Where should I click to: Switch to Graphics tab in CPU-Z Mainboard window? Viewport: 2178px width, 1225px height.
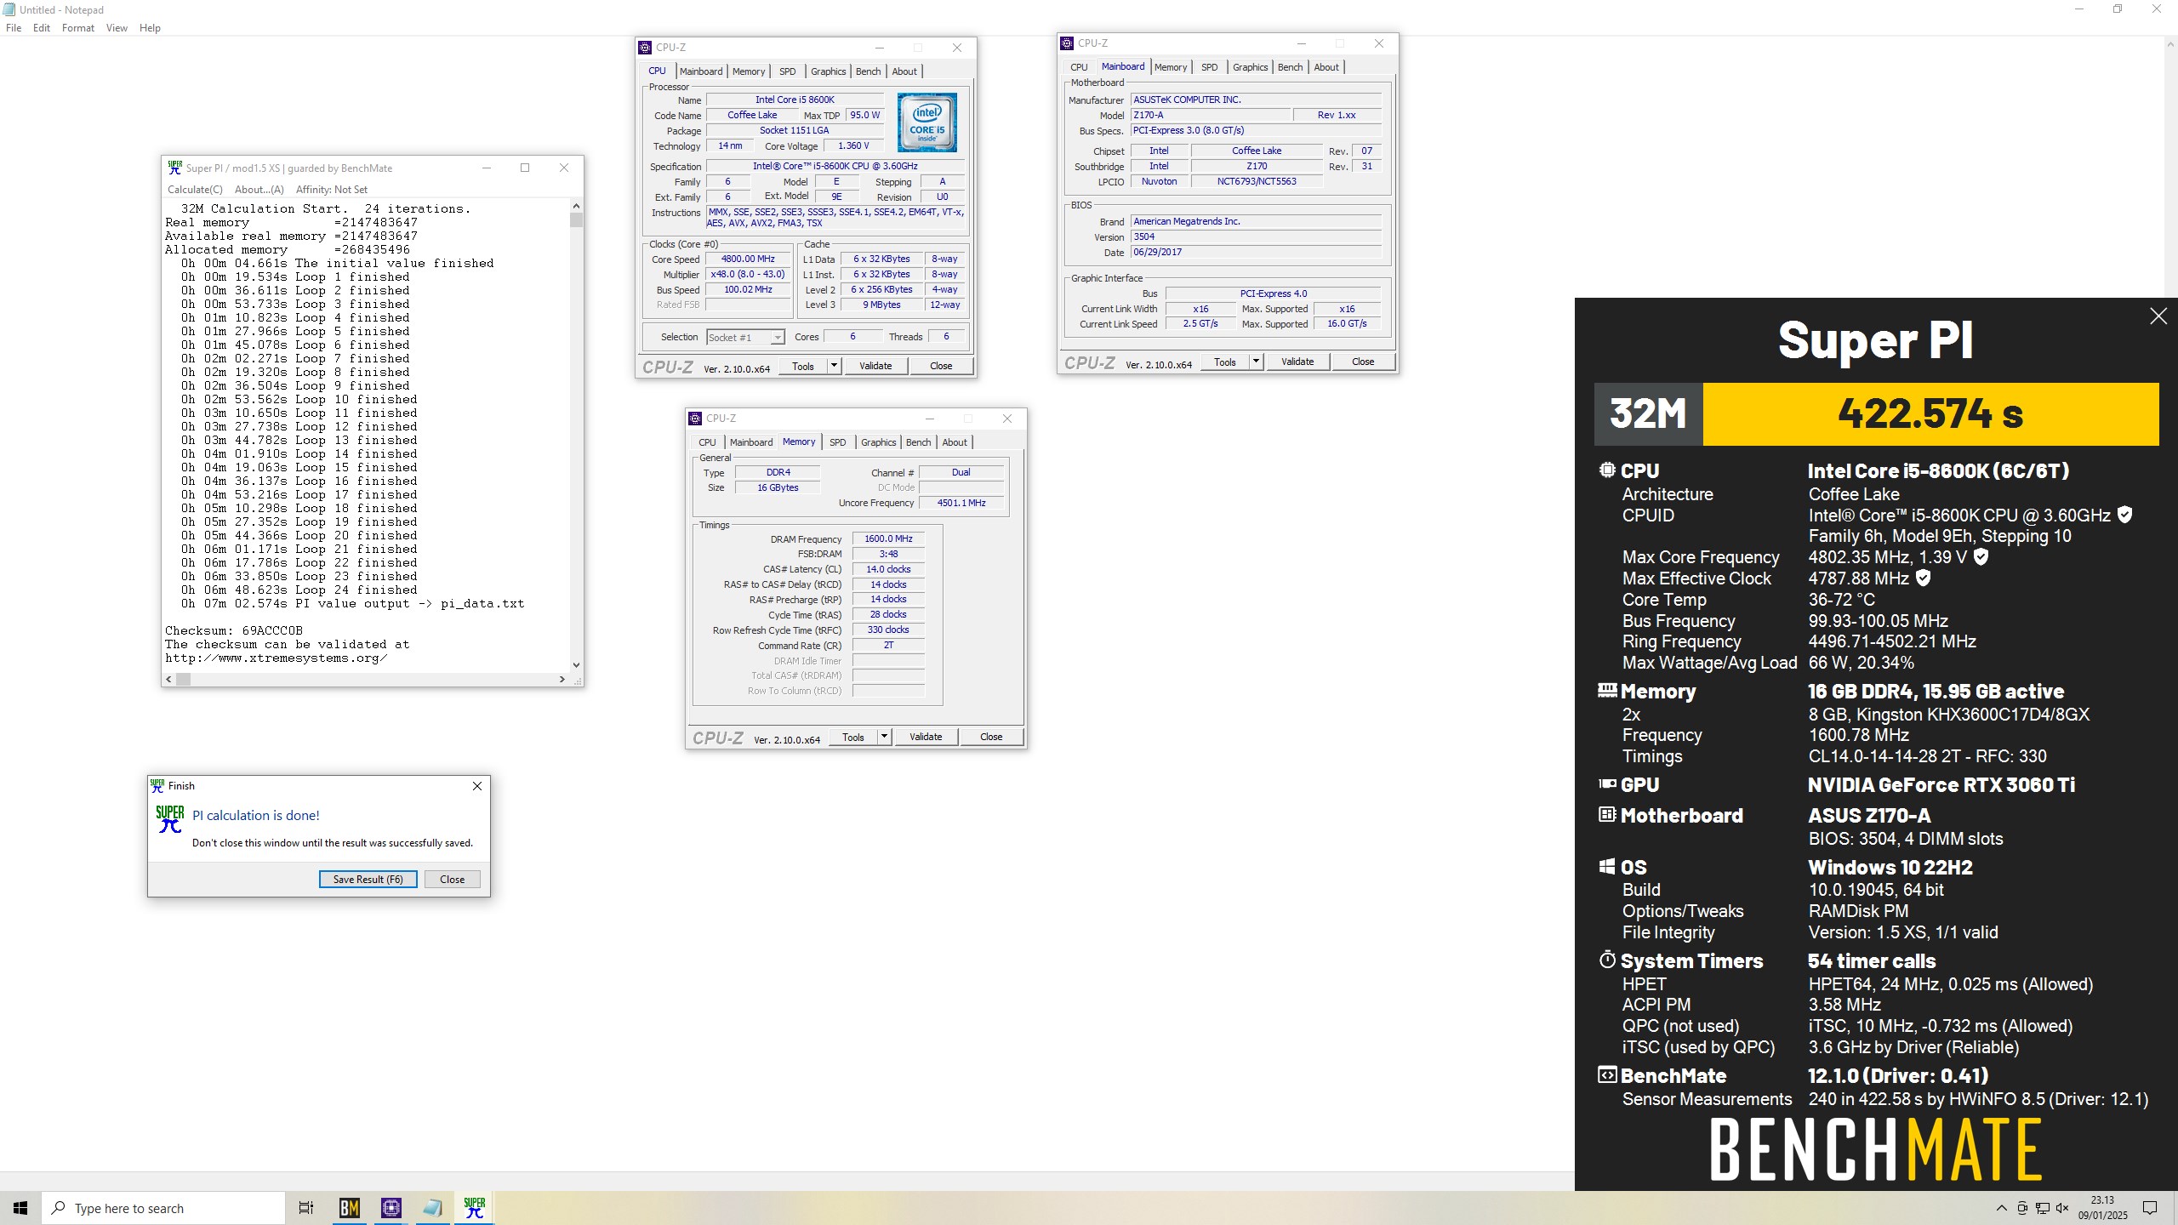[x=1250, y=67]
